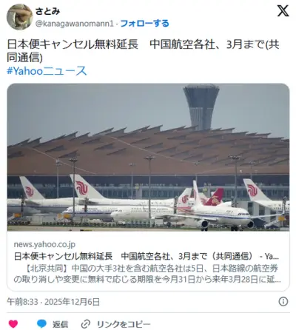Click the blue reply speech bubble icon
The image size is (296, 330).
41,324
